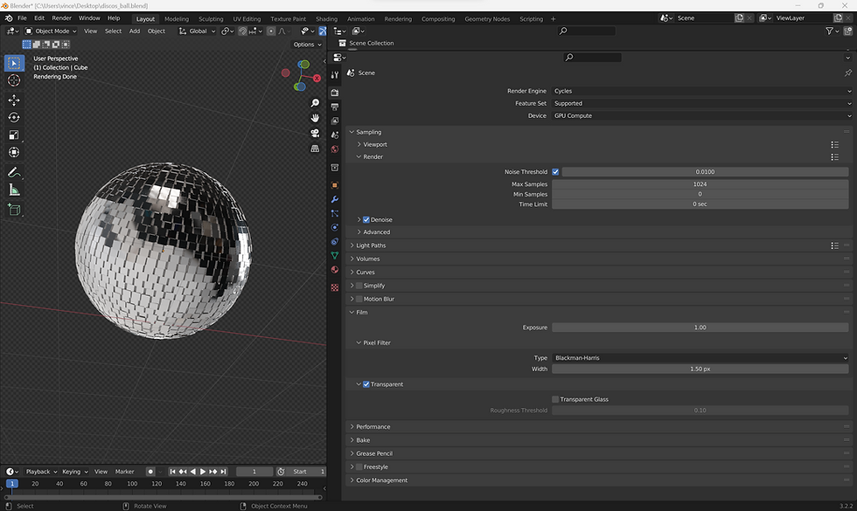Open the Device dropdown
The image size is (857, 511).
701,115
